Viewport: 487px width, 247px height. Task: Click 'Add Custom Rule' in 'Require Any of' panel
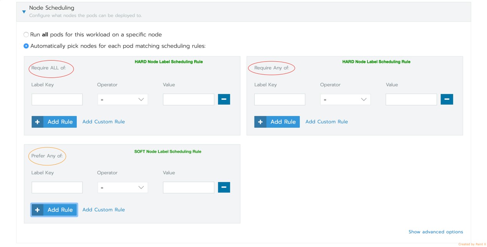(327, 122)
